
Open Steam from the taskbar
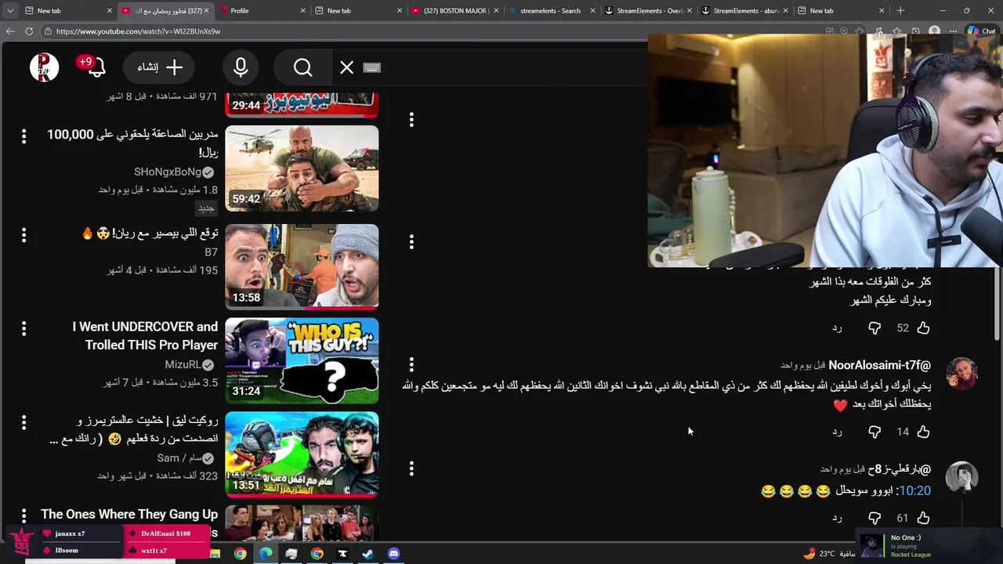pos(368,554)
